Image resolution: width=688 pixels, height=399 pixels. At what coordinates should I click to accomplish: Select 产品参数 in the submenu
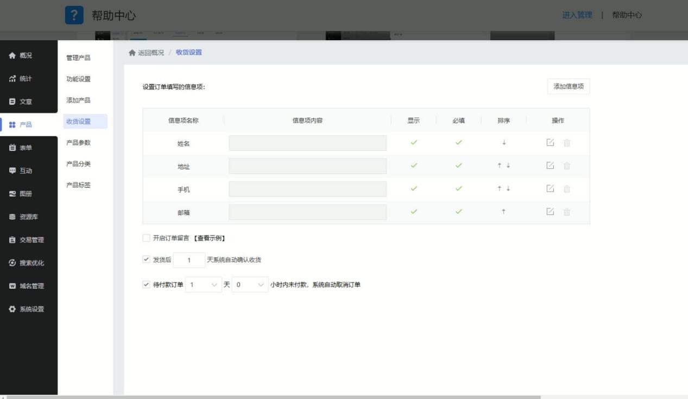pyautogui.click(x=78, y=143)
